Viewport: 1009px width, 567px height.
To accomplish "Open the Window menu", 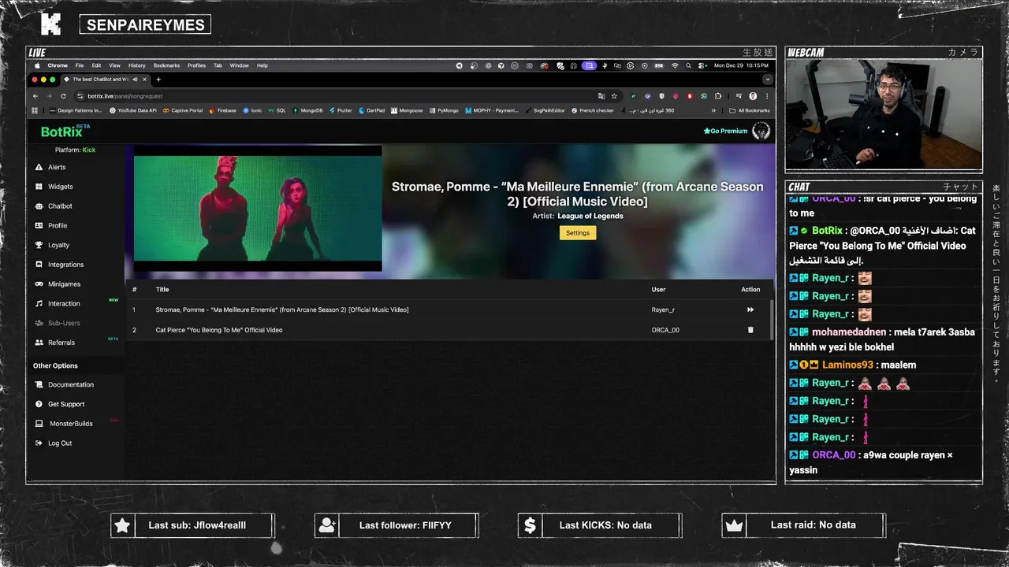I will pos(240,65).
